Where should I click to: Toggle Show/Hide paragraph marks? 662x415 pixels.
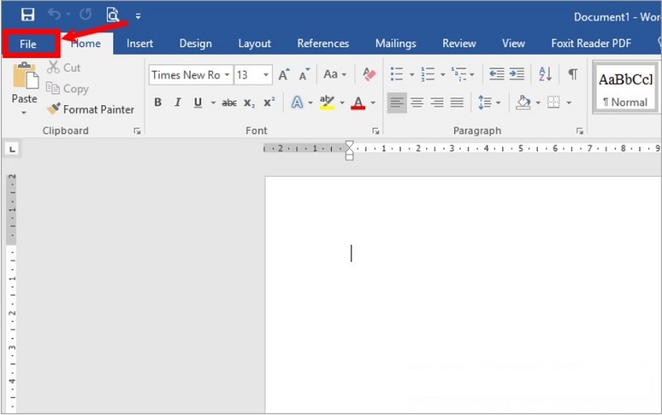(572, 74)
